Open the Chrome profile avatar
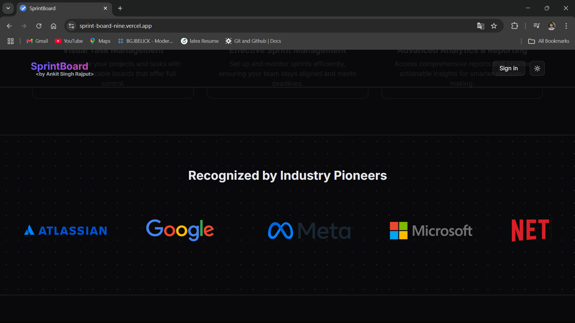The image size is (575, 323). pyautogui.click(x=551, y=26)
